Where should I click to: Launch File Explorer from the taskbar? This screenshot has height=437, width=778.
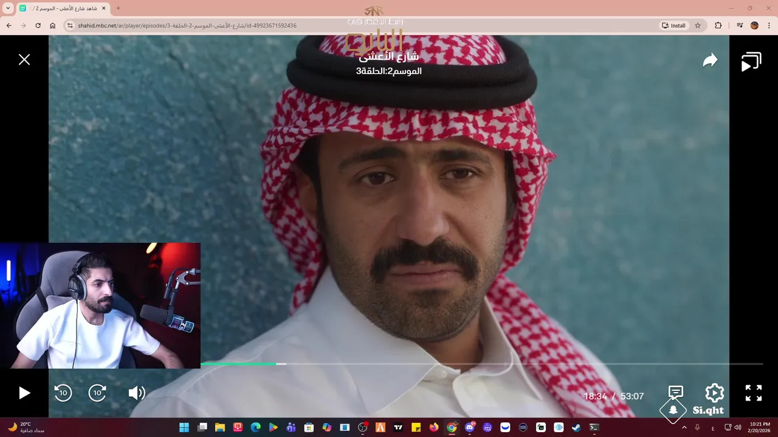point(219,427)
